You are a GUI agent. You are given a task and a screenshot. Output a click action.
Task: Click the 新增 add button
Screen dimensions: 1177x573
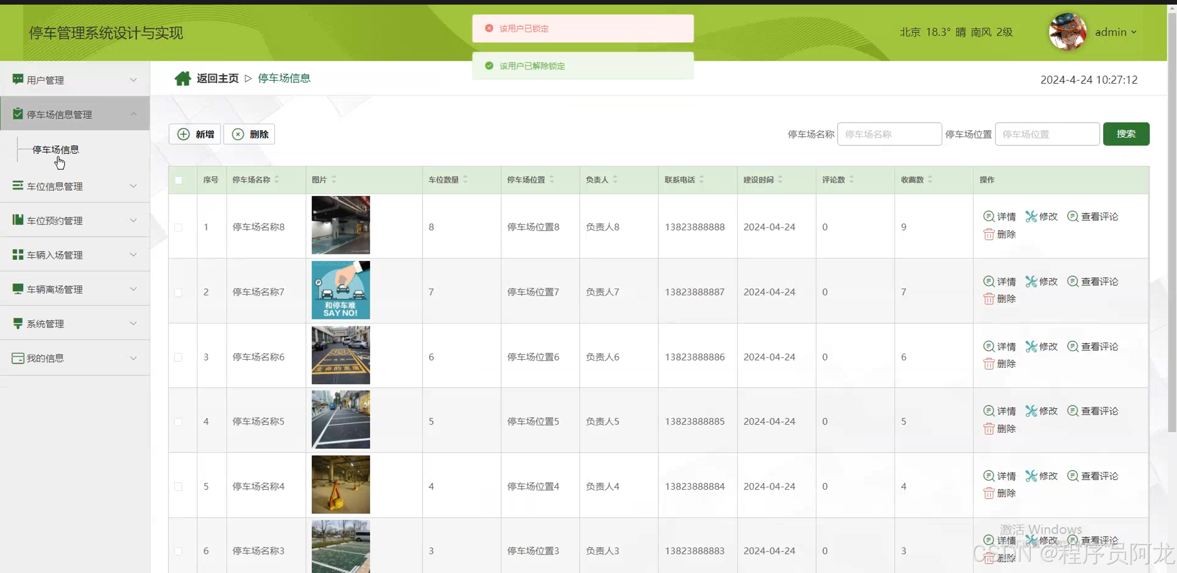195,134
